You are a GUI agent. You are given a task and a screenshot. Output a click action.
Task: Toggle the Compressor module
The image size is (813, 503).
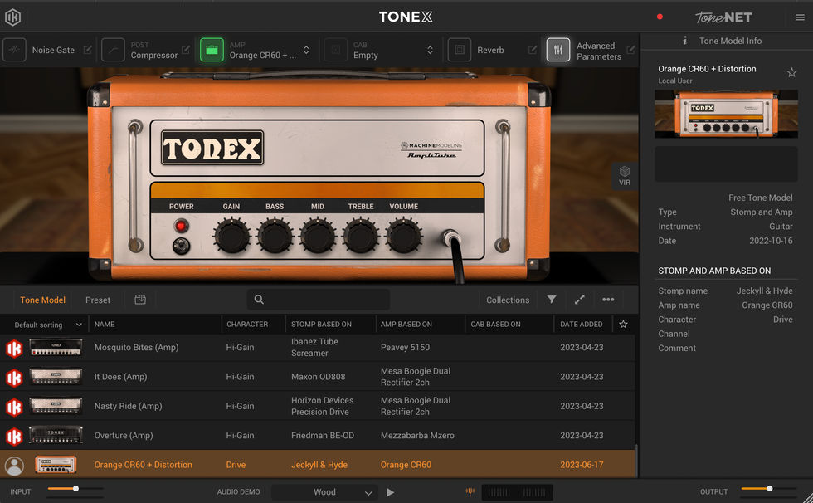pos(114,51)
